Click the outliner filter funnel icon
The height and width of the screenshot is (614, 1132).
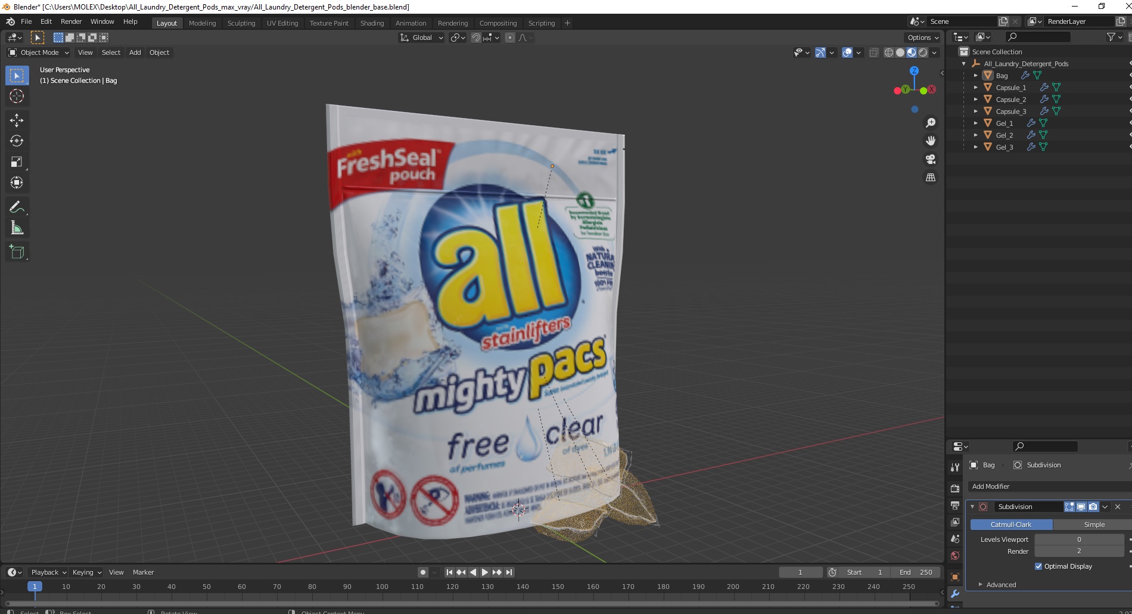1111,37
